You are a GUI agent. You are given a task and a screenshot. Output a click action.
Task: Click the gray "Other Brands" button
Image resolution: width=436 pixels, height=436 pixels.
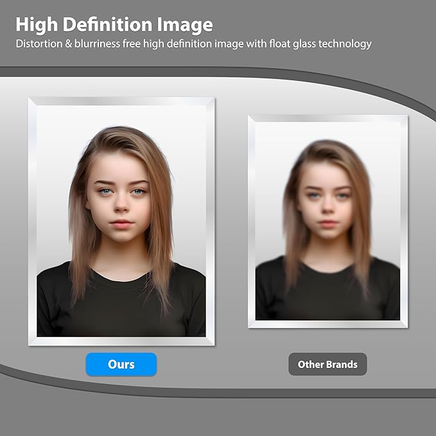click(x=327, y=364)
